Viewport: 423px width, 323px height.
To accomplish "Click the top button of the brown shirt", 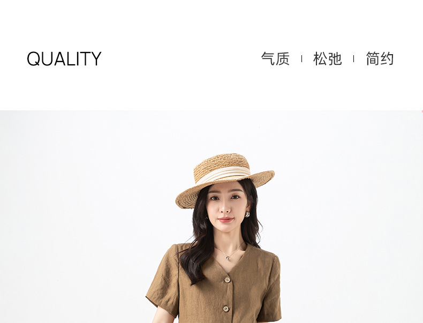I will click(228, 280).
